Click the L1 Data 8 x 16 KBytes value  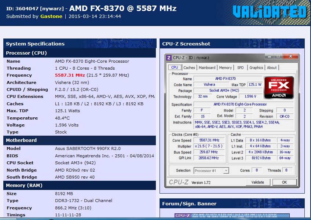261,140
